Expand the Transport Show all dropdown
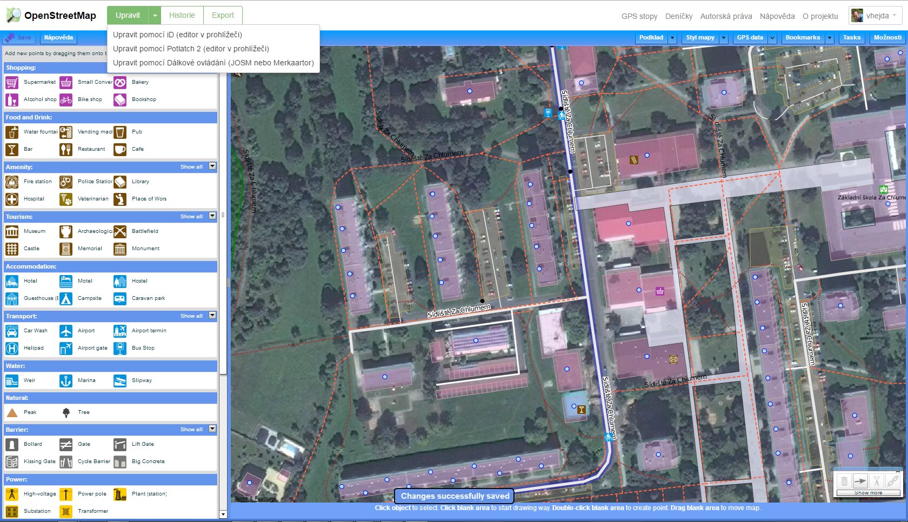The height and width of the screenshot is (522, 908). click(212, 316)
